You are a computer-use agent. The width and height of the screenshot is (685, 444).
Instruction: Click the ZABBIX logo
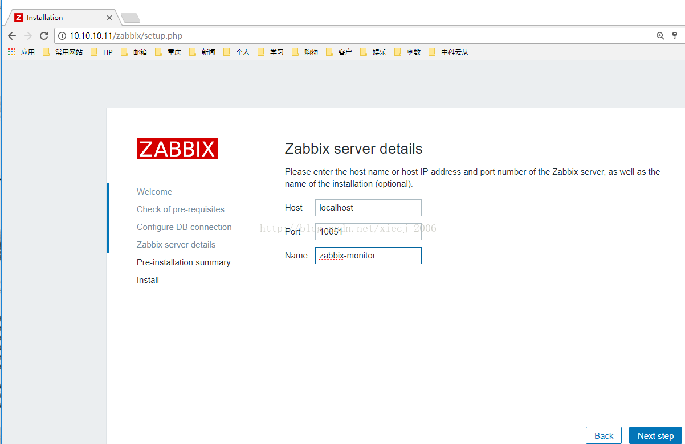[177, 149]
